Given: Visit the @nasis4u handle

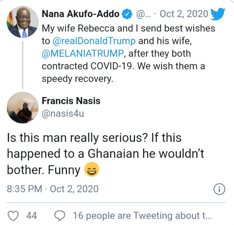Looking at the screenshot, I should coord(62,113).
